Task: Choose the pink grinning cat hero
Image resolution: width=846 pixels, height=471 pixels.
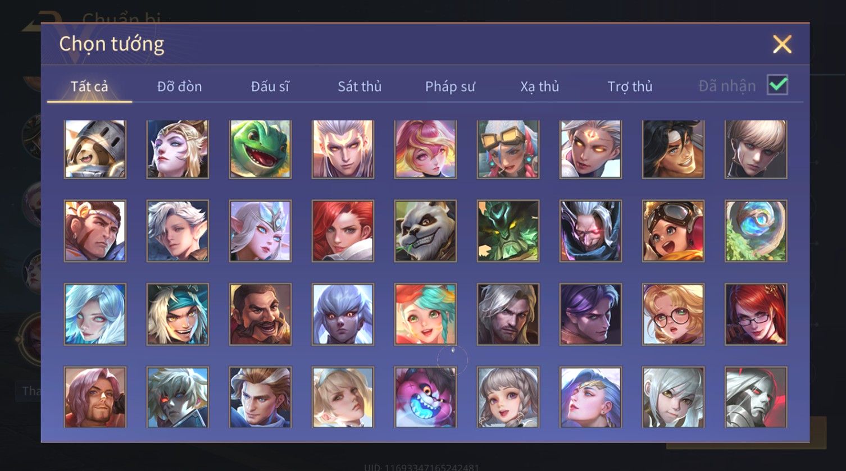Action: click(x=425, y=397)
